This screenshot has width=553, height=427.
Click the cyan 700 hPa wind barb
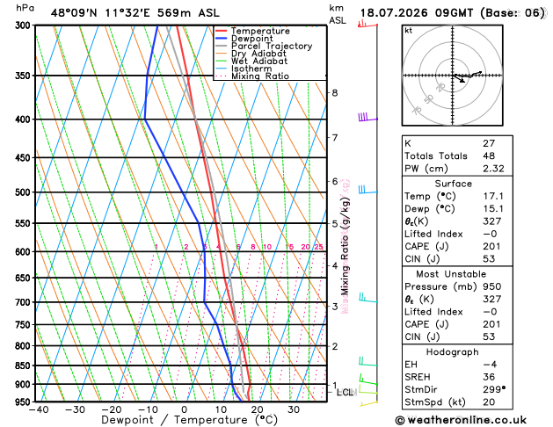tap(368, 298)
